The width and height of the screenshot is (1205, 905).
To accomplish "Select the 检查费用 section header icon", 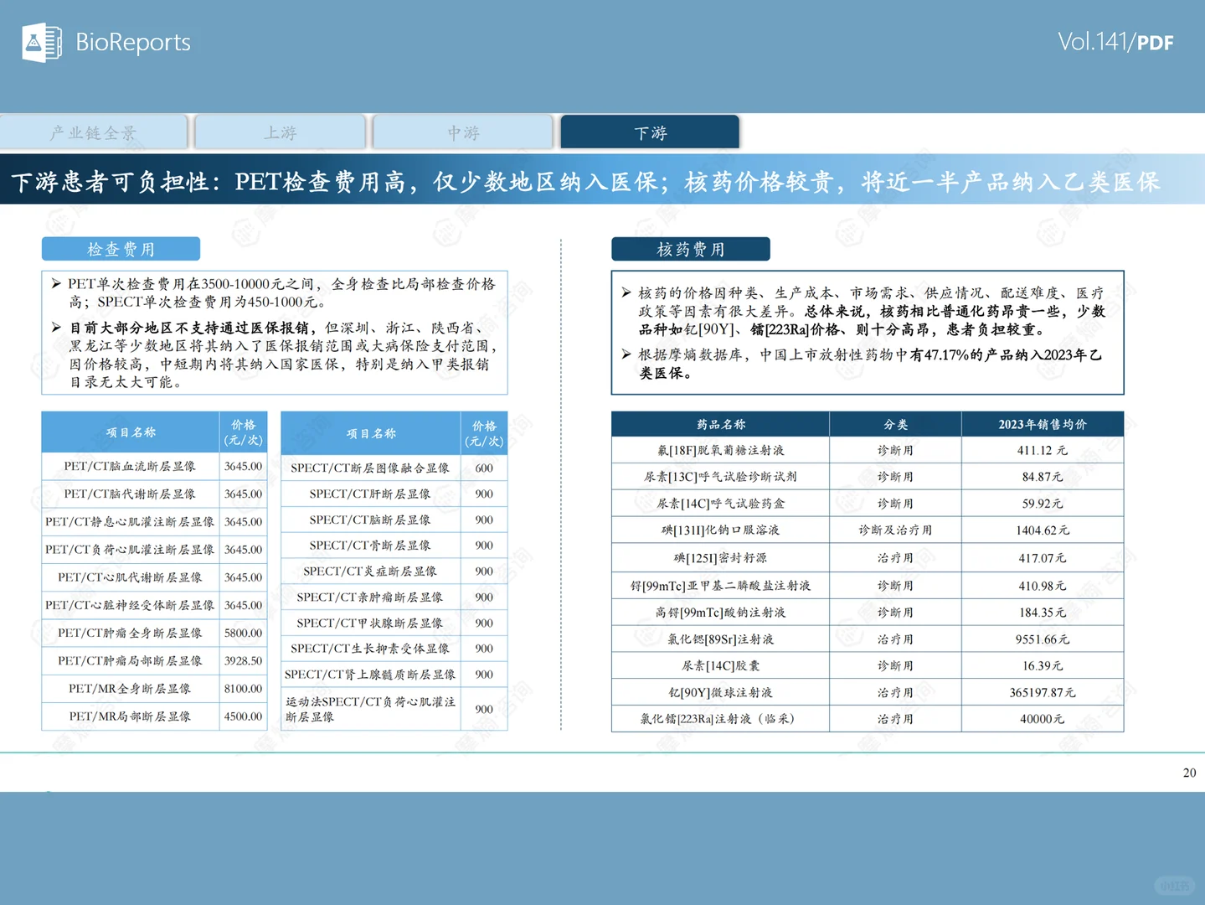I will [120, 248].
